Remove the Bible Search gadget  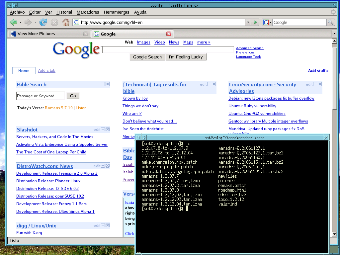pos(108,84)
